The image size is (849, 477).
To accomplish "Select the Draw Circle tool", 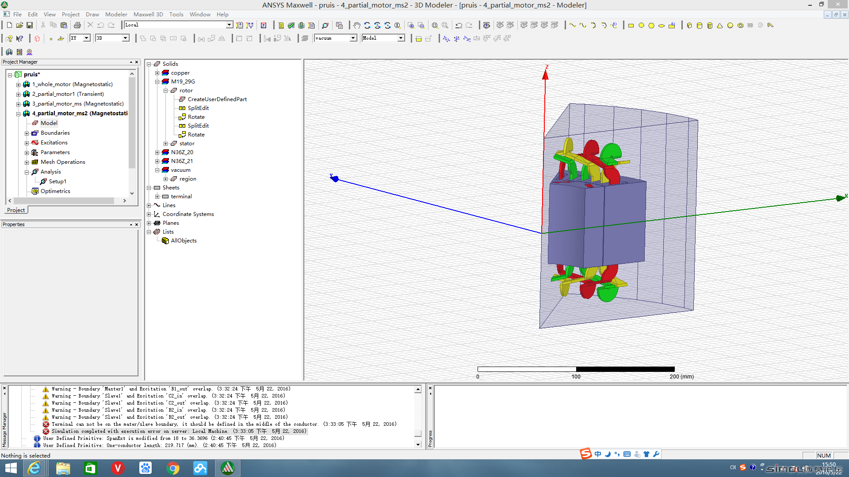I will (641, 25).
